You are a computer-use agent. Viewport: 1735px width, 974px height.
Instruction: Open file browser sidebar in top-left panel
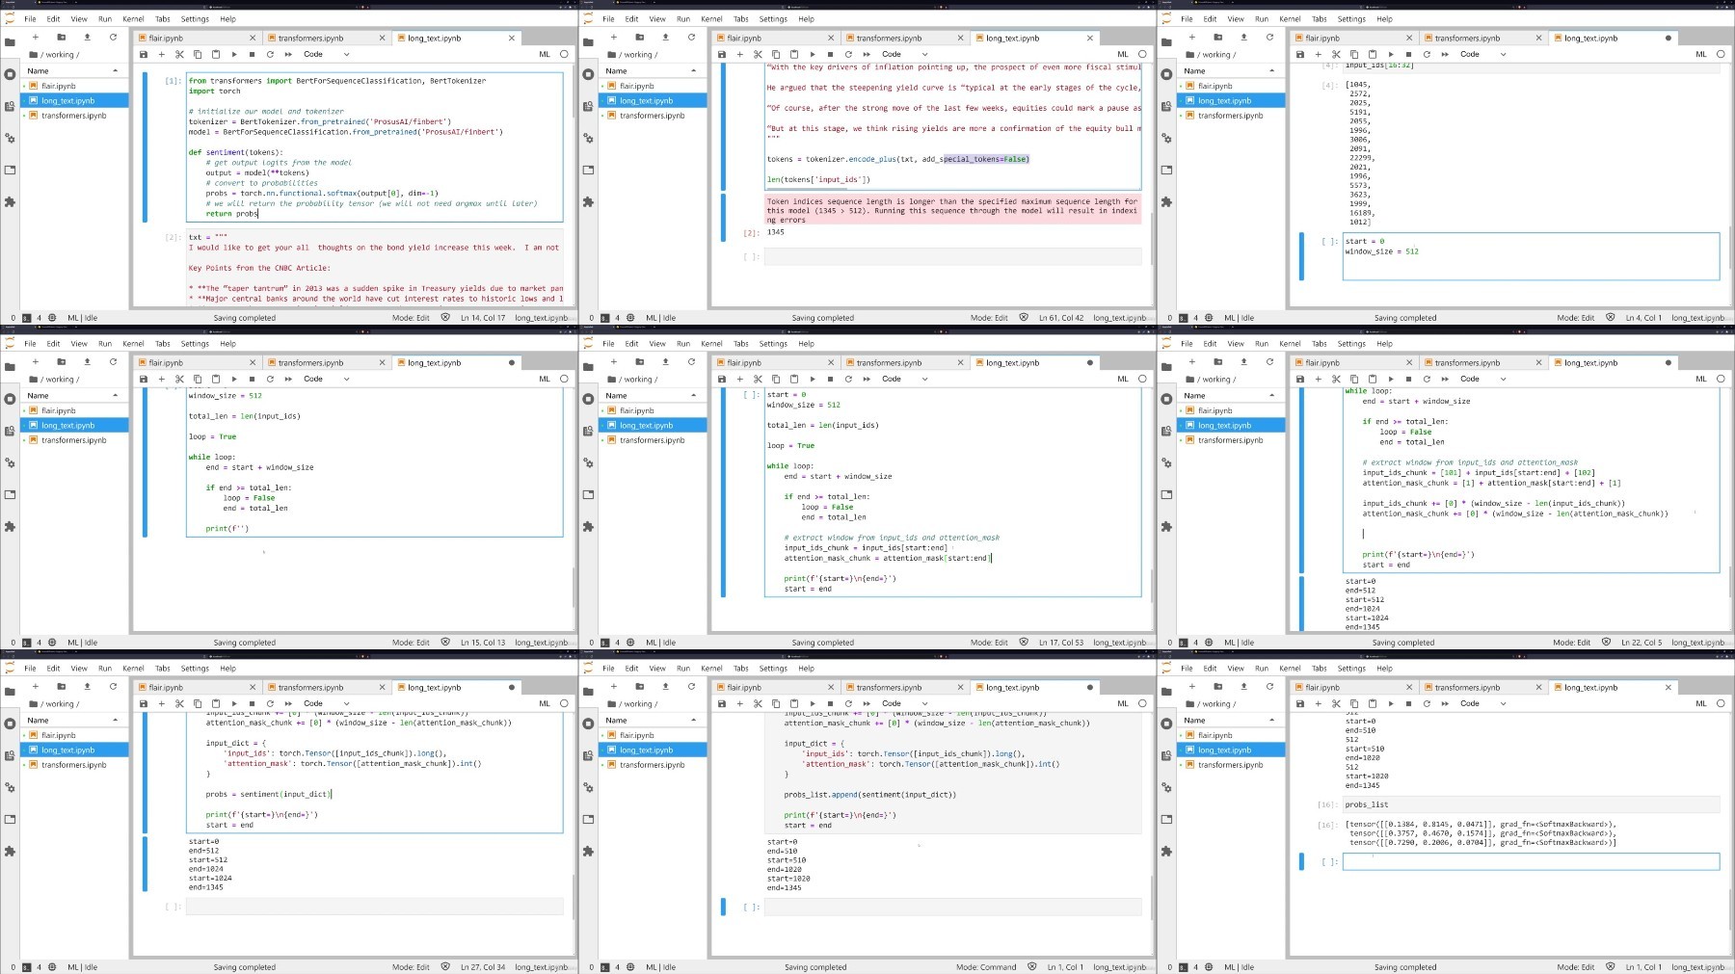coord(10,41)
